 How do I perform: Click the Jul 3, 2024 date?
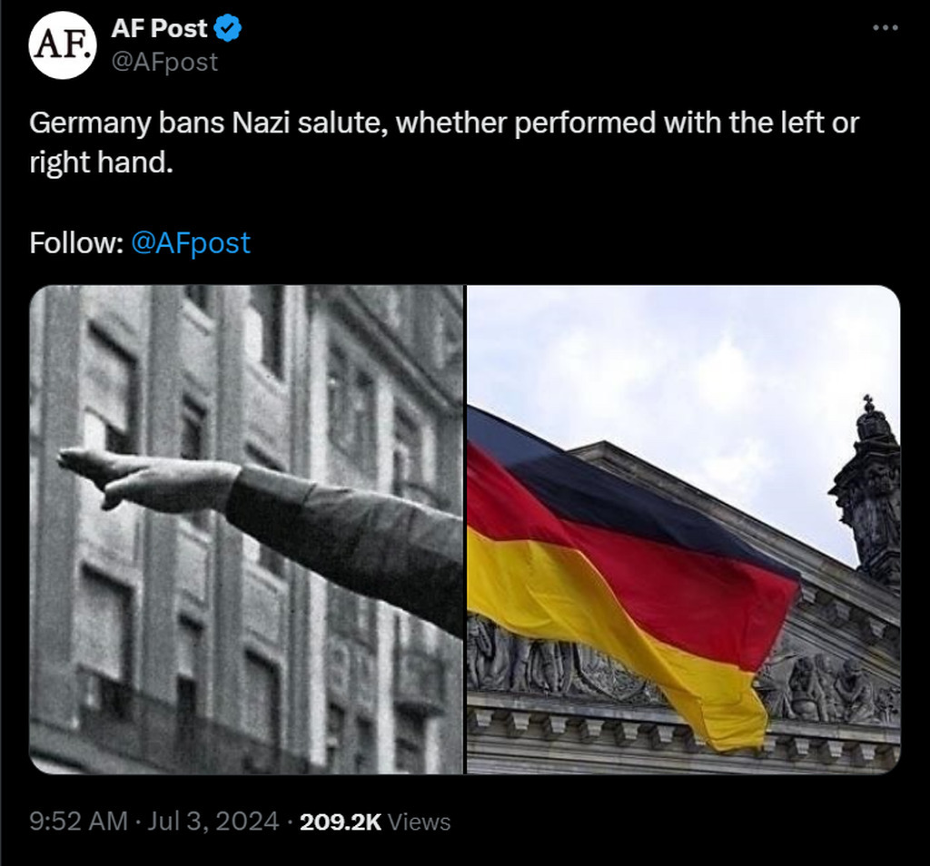213,822
